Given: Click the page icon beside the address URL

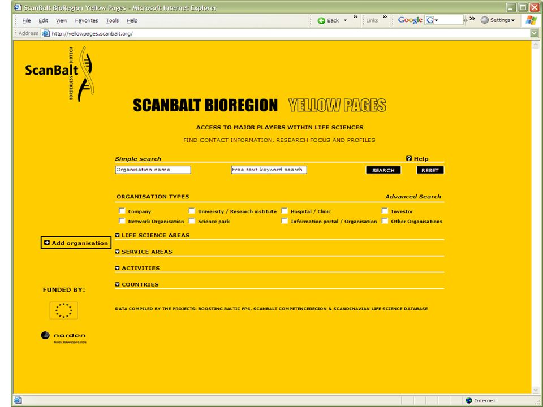Looking at the screenshot, I should tap(46, 33).
